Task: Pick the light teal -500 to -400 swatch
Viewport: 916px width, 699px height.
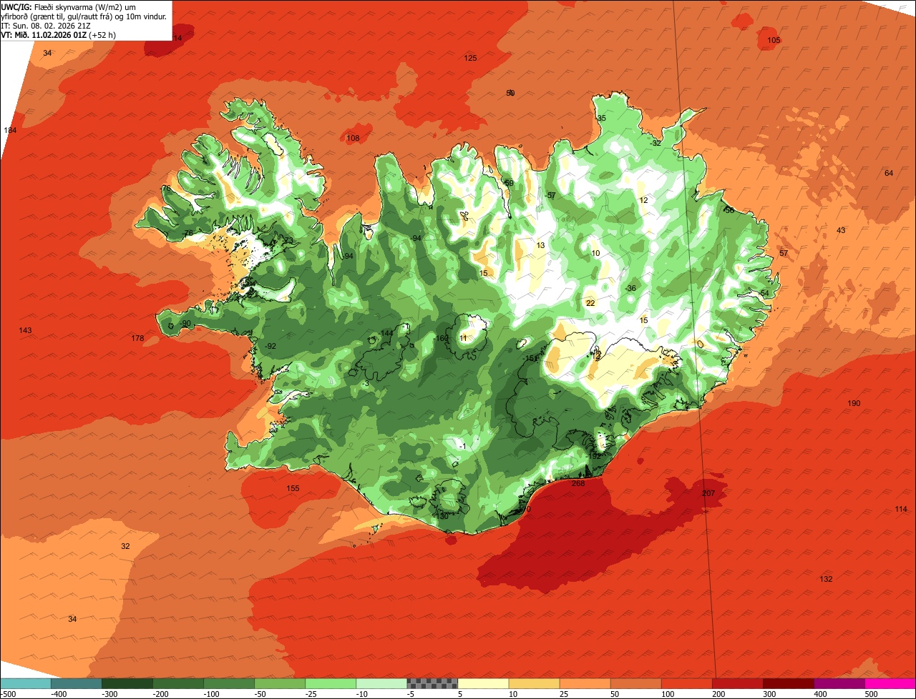Action: coord(26,683)
